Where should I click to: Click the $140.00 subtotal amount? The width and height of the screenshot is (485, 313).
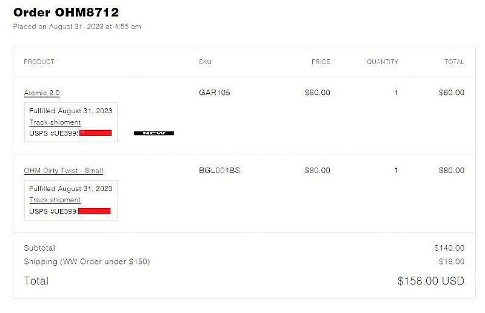pos(449,248)
